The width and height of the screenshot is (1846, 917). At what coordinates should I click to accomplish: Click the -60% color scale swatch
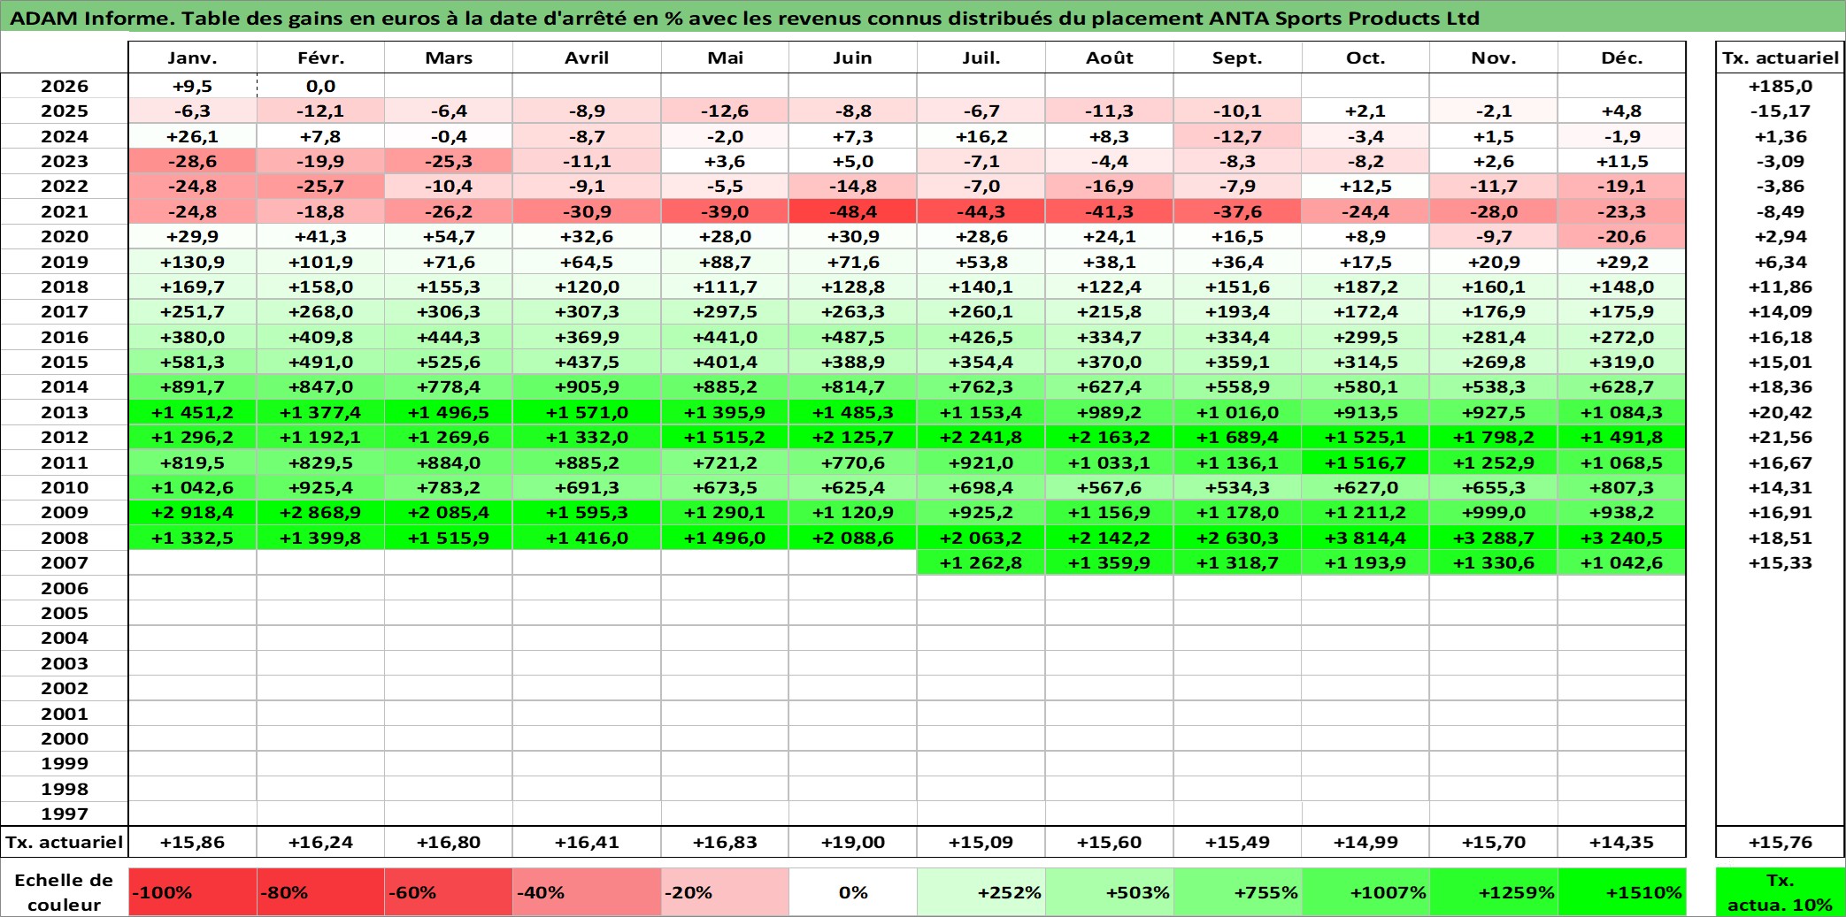(449, 892)
